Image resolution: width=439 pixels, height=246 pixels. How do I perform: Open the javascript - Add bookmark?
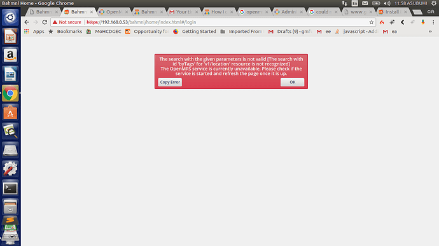pos(356,32)
